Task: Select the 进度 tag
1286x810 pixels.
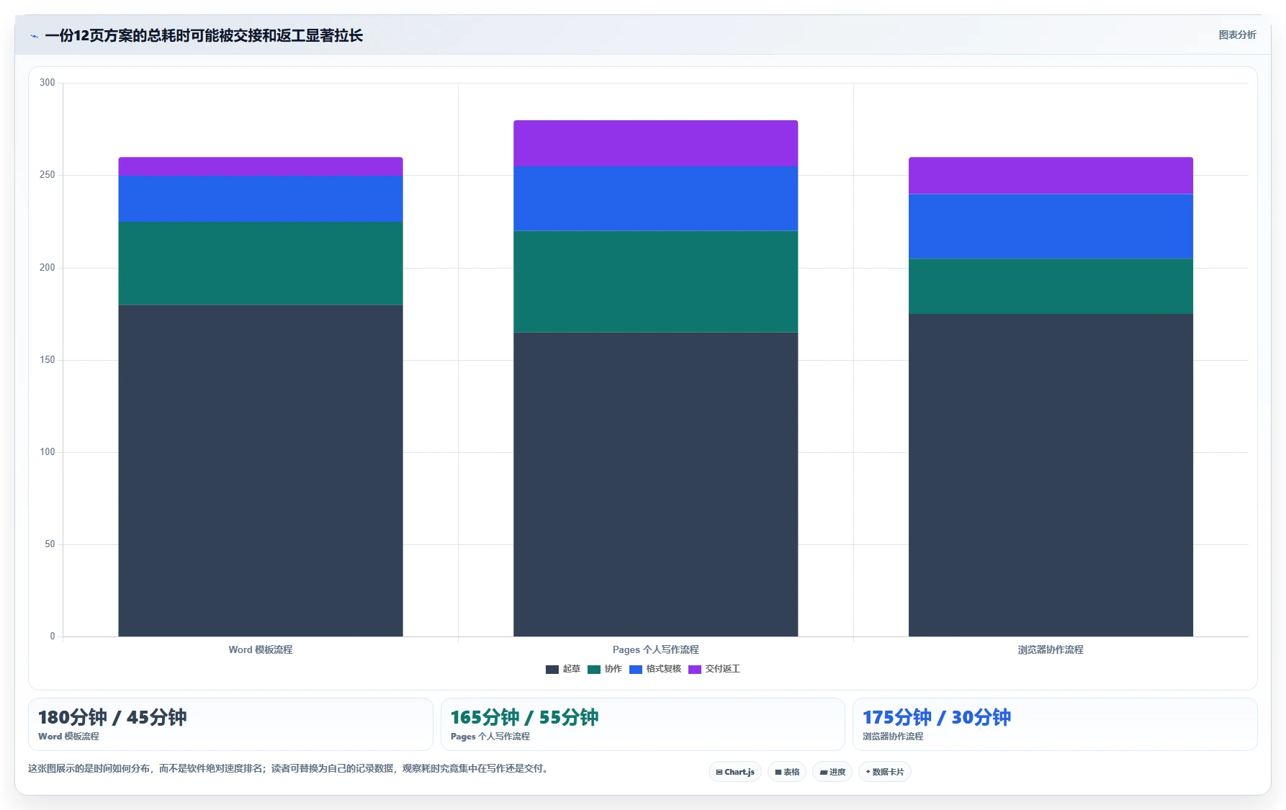Action: (x=832, y=772)
